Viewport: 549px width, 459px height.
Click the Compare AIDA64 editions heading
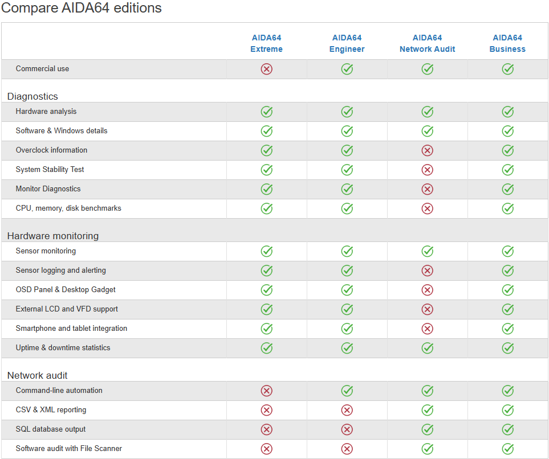(x=82, y=8)
